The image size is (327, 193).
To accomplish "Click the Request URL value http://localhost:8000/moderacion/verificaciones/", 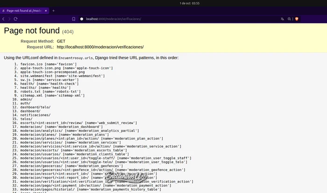I will tap(100, 47).
